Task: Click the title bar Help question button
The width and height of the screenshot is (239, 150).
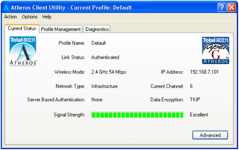Action: click(222, 8)
